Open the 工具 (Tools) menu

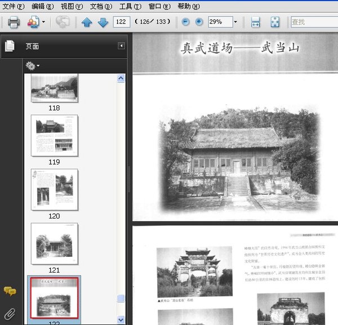(x=130, y=6)
